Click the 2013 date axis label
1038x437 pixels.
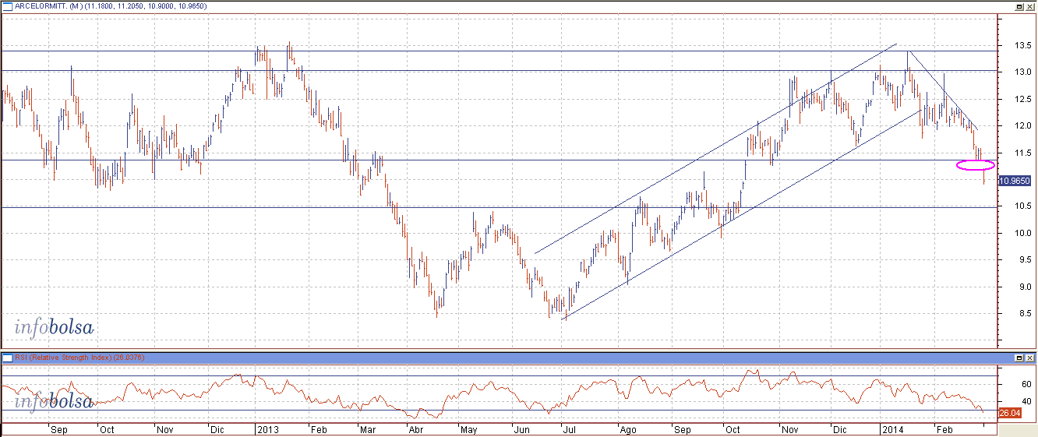[269, 429]
